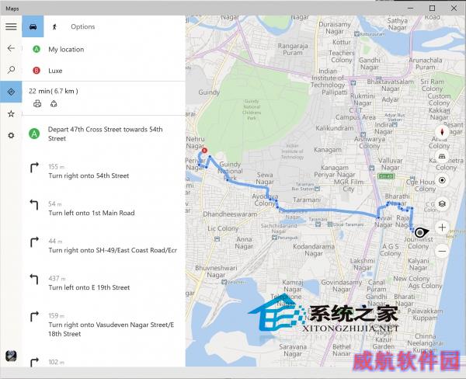
Task: Open Settings gear in sidebar
Action: tap(11, 135)
